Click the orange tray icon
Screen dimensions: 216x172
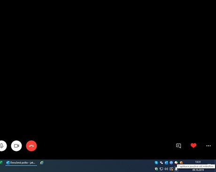181,163
